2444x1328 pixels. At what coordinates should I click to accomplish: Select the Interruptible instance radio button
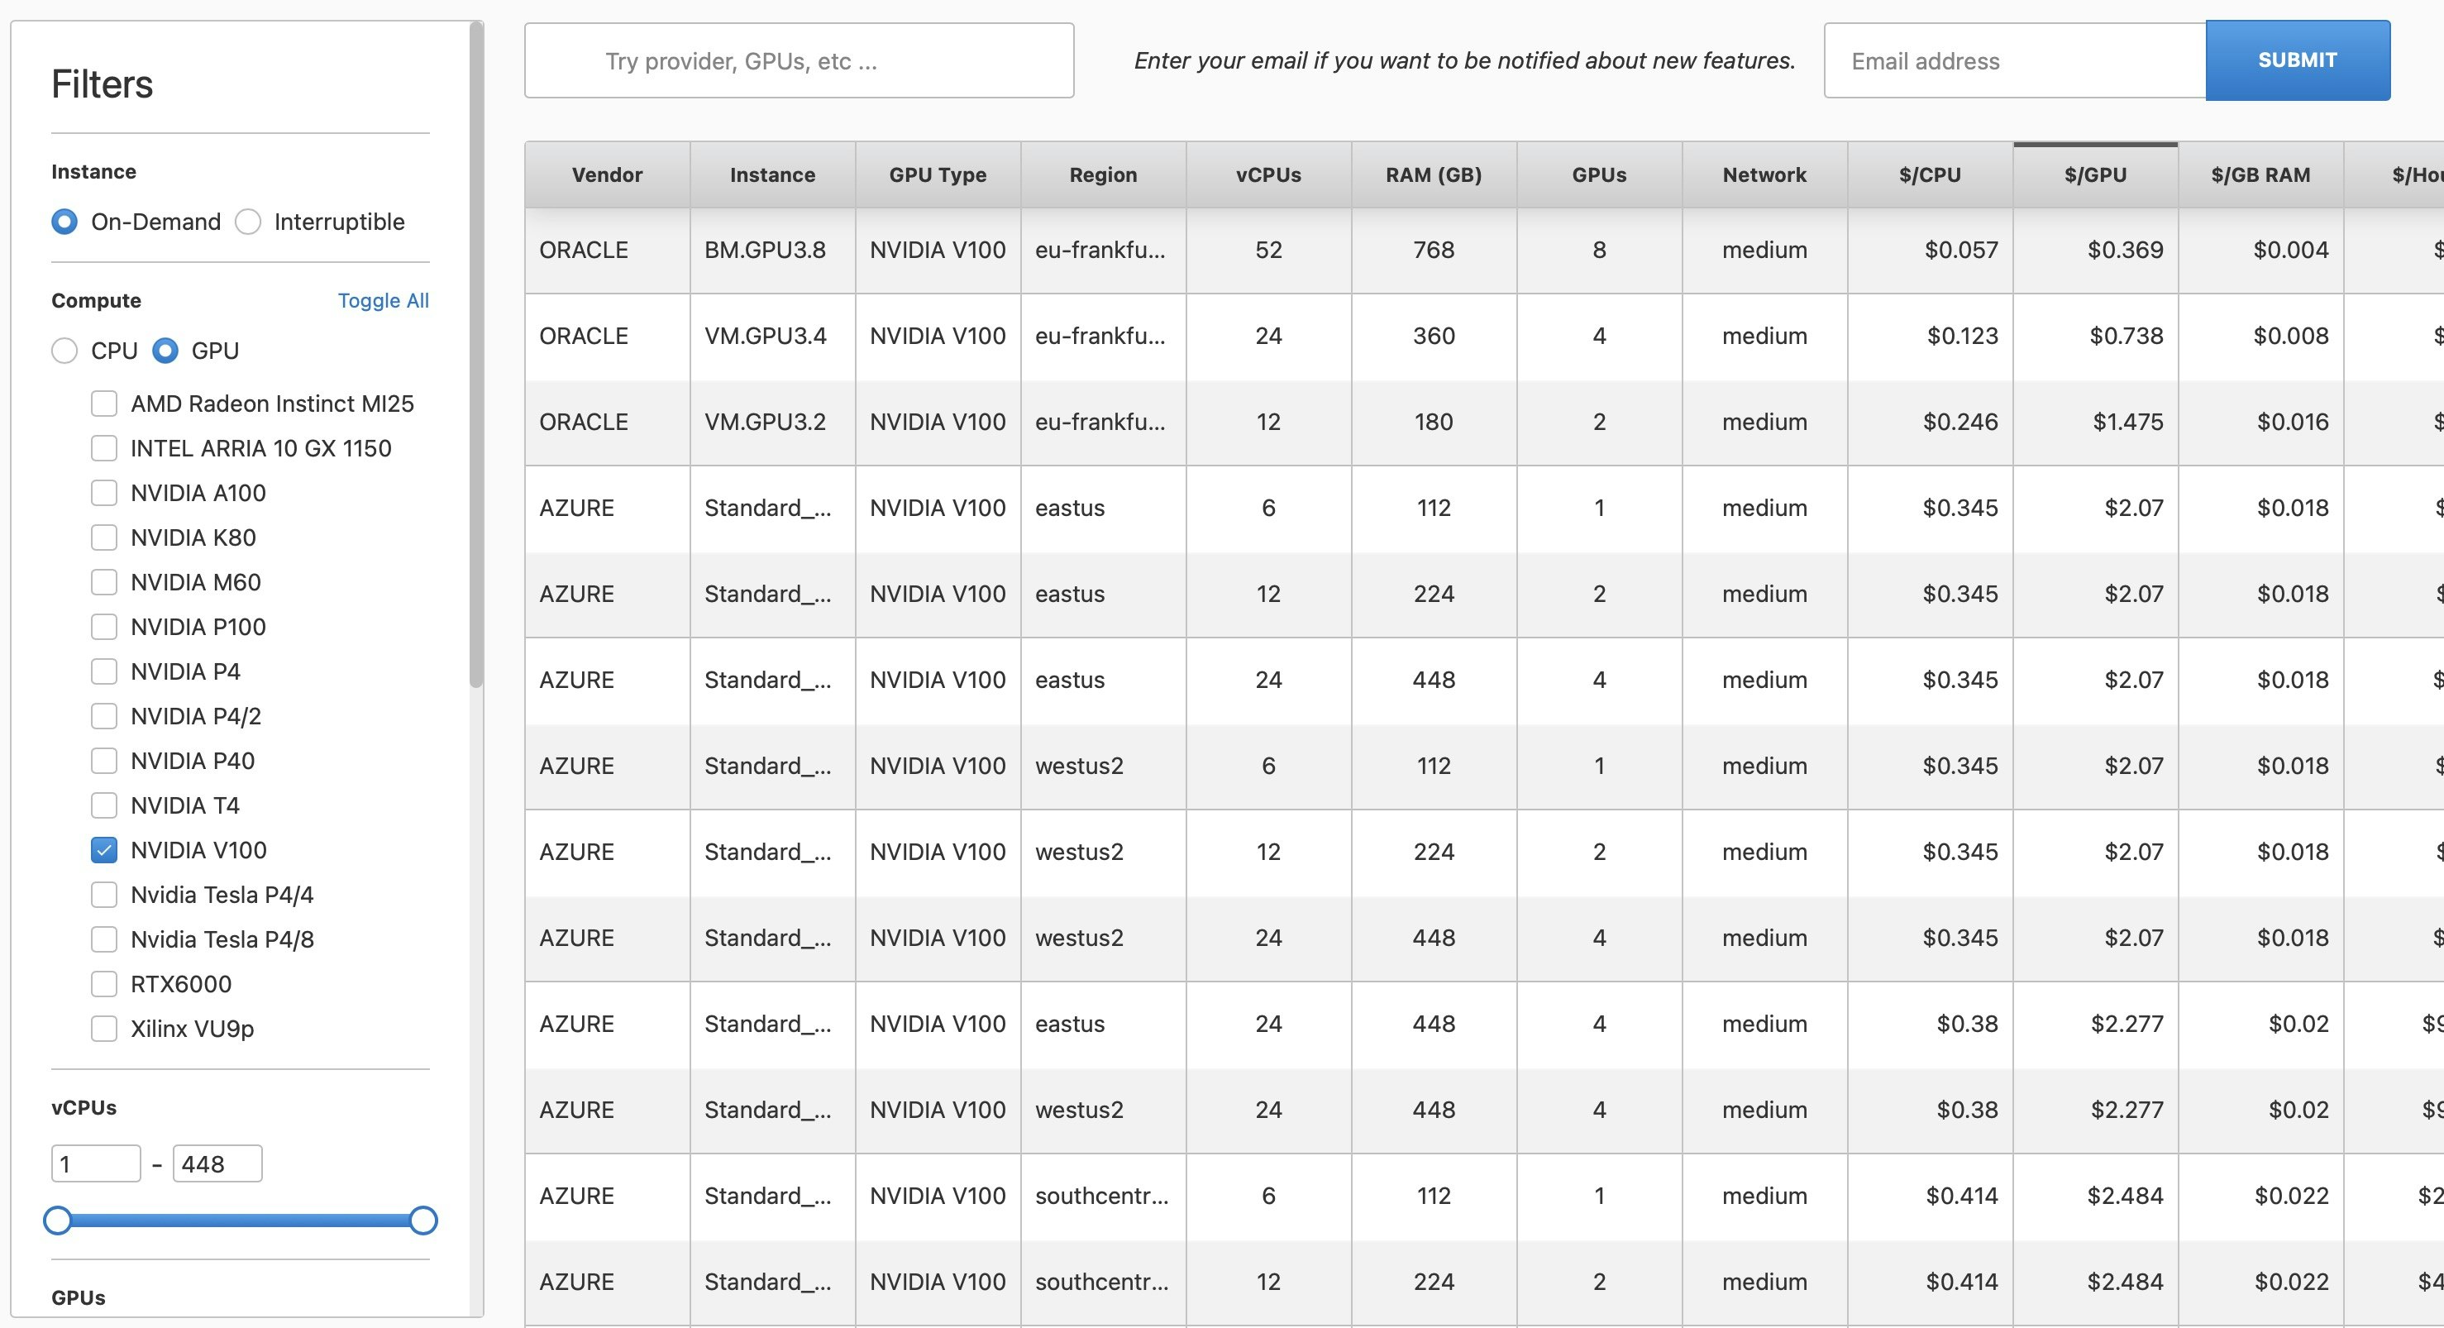[x=249, y=222]
